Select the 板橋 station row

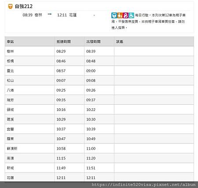pos(99,61)
